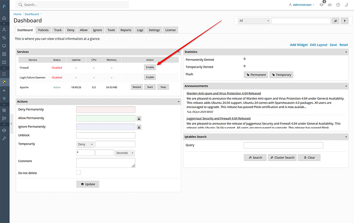
Task: Flush Permanent denies
Action: coord(256,75)
